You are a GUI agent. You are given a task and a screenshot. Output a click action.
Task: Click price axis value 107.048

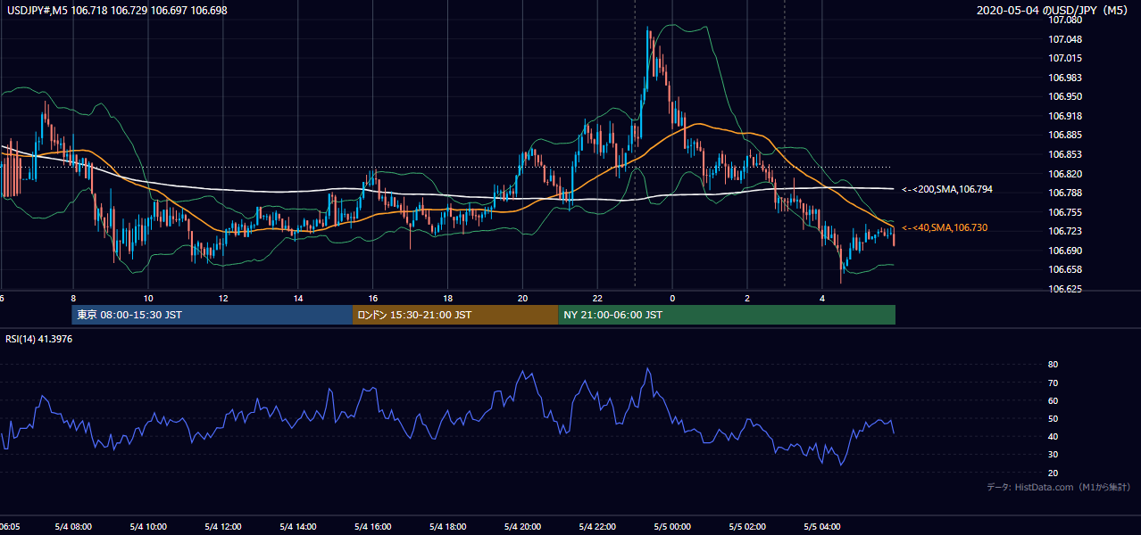tap(1065, 40)
